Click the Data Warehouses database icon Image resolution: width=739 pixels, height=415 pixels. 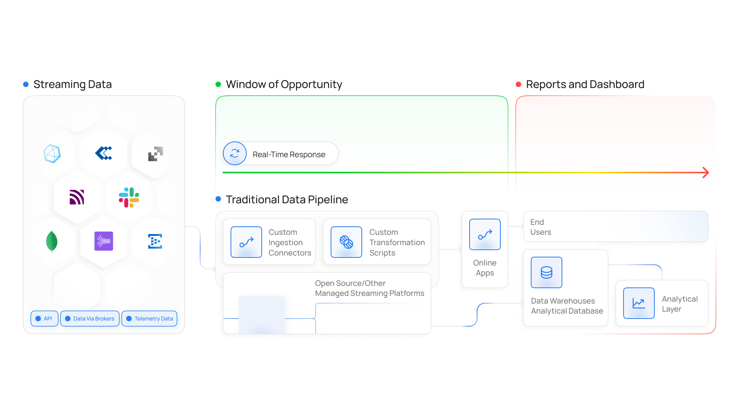pos(547,272)
